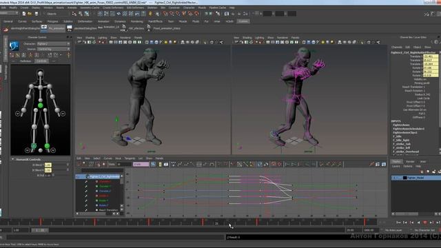Viewport: 441px width, 248px height.
Task: Open Dope Sheet from Graph Editor toolbar
Action: [378, 164]
